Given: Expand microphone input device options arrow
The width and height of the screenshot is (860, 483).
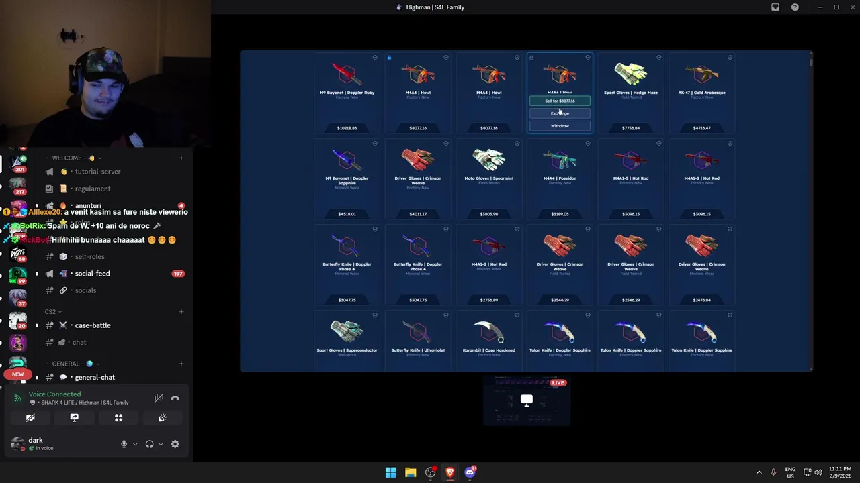Looking at the screenshot, I should [x=135, y=444].
